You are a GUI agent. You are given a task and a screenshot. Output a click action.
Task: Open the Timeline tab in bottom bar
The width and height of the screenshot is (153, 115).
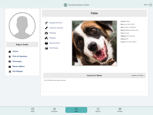pyautogui.click(x=120, y=110)
